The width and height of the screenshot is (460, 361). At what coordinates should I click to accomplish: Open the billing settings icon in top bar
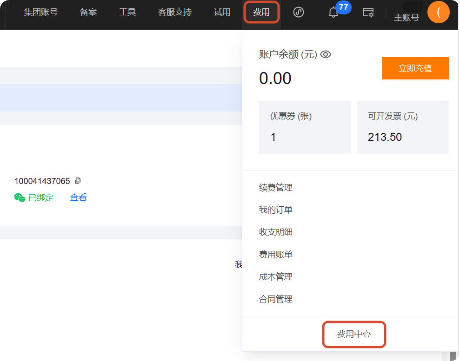click(368, 13)
